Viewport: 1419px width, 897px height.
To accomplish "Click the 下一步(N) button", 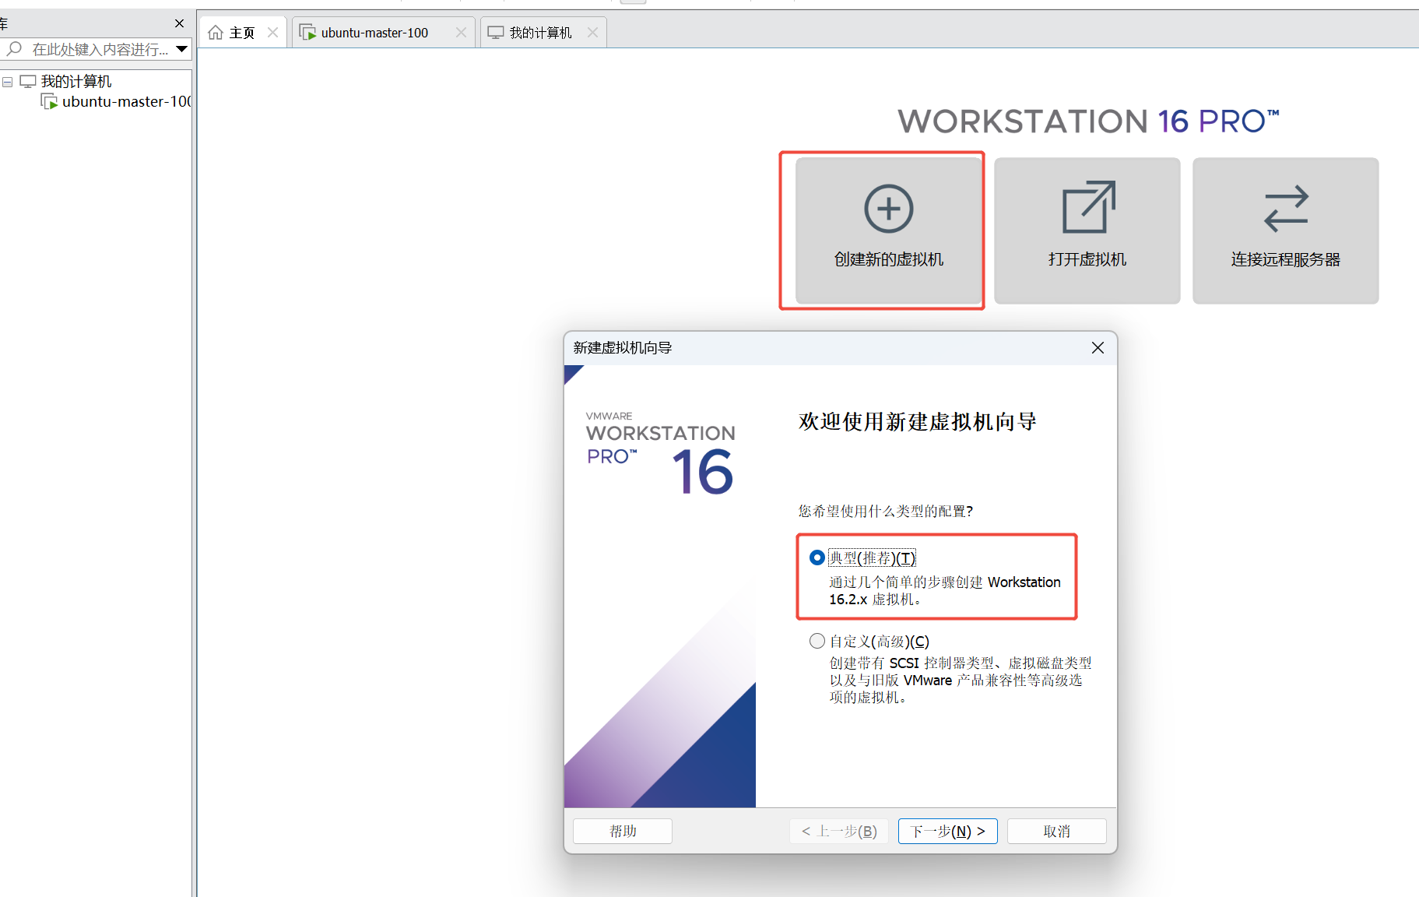I will 947,831.
